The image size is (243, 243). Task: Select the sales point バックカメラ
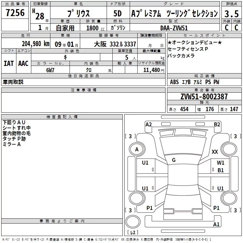(181, 56)
